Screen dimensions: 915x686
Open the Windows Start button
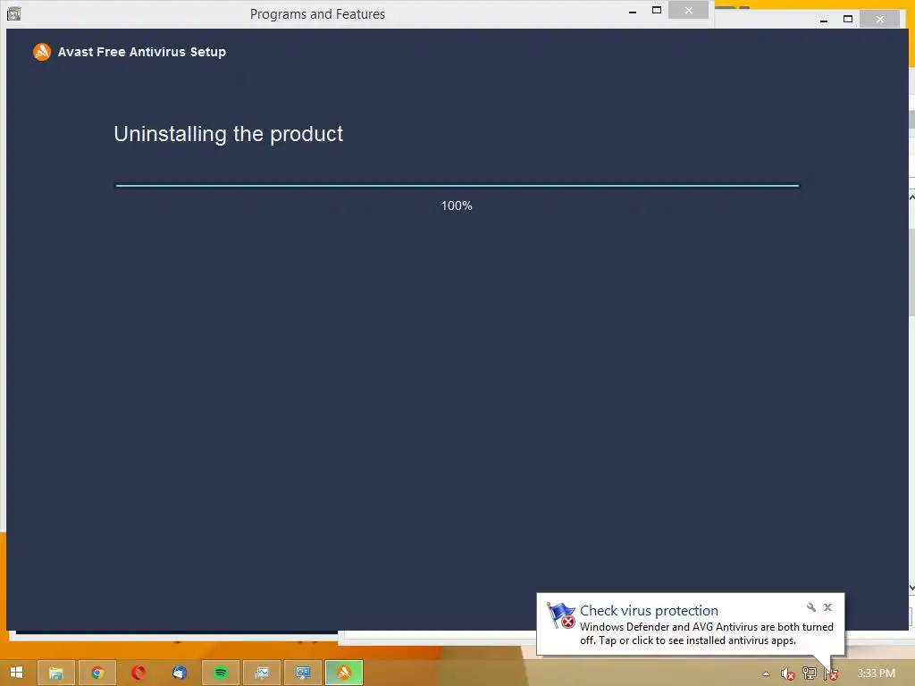pos(16,673)
